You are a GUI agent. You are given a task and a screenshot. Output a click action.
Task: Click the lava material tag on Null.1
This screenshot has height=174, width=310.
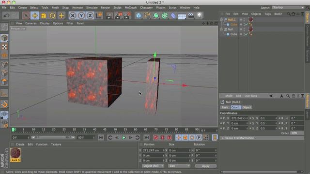251,19
